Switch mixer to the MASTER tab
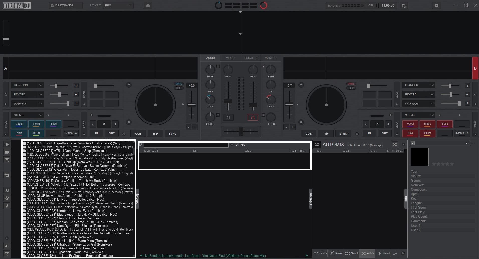Image resolution: width=479 pixels, height=259 pixels. (x=271, y=58)
